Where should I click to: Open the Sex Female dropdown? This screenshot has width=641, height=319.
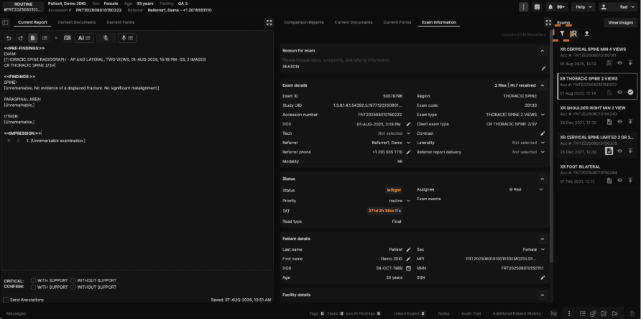click(x=543, y=249)
